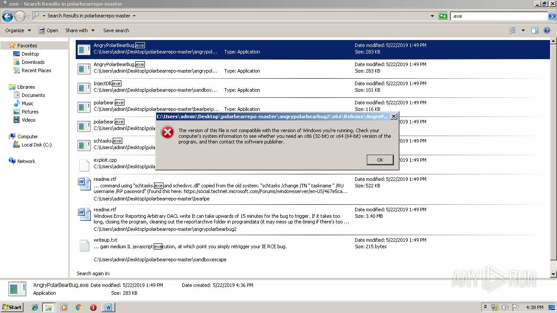This screenshot has height=313, width=557.
Task: Click the results list vertical scrollbar
Action: 554,157
